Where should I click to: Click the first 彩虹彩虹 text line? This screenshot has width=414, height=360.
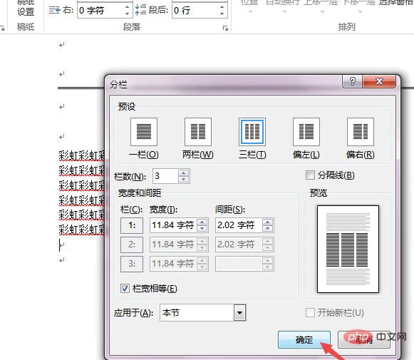point(81,155)
